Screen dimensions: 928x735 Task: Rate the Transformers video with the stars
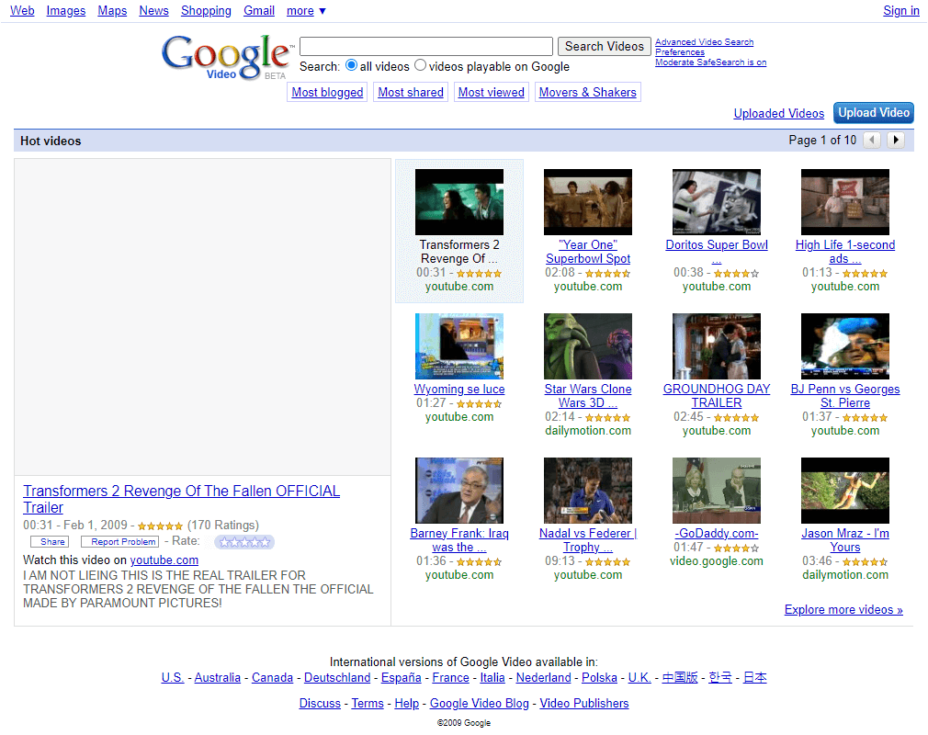pyautogui.click(x=244, y=541)
